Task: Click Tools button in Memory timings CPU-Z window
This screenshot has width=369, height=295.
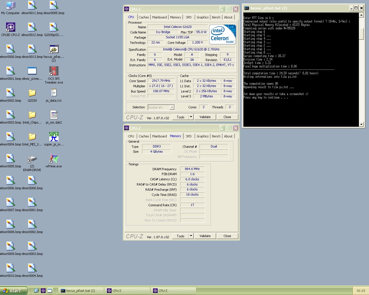Action: (x=180, y=236)
